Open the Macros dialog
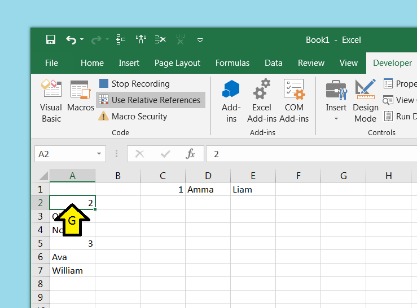Image resolution: width=417 pixels, height=308 pixels. pos(81,96)
